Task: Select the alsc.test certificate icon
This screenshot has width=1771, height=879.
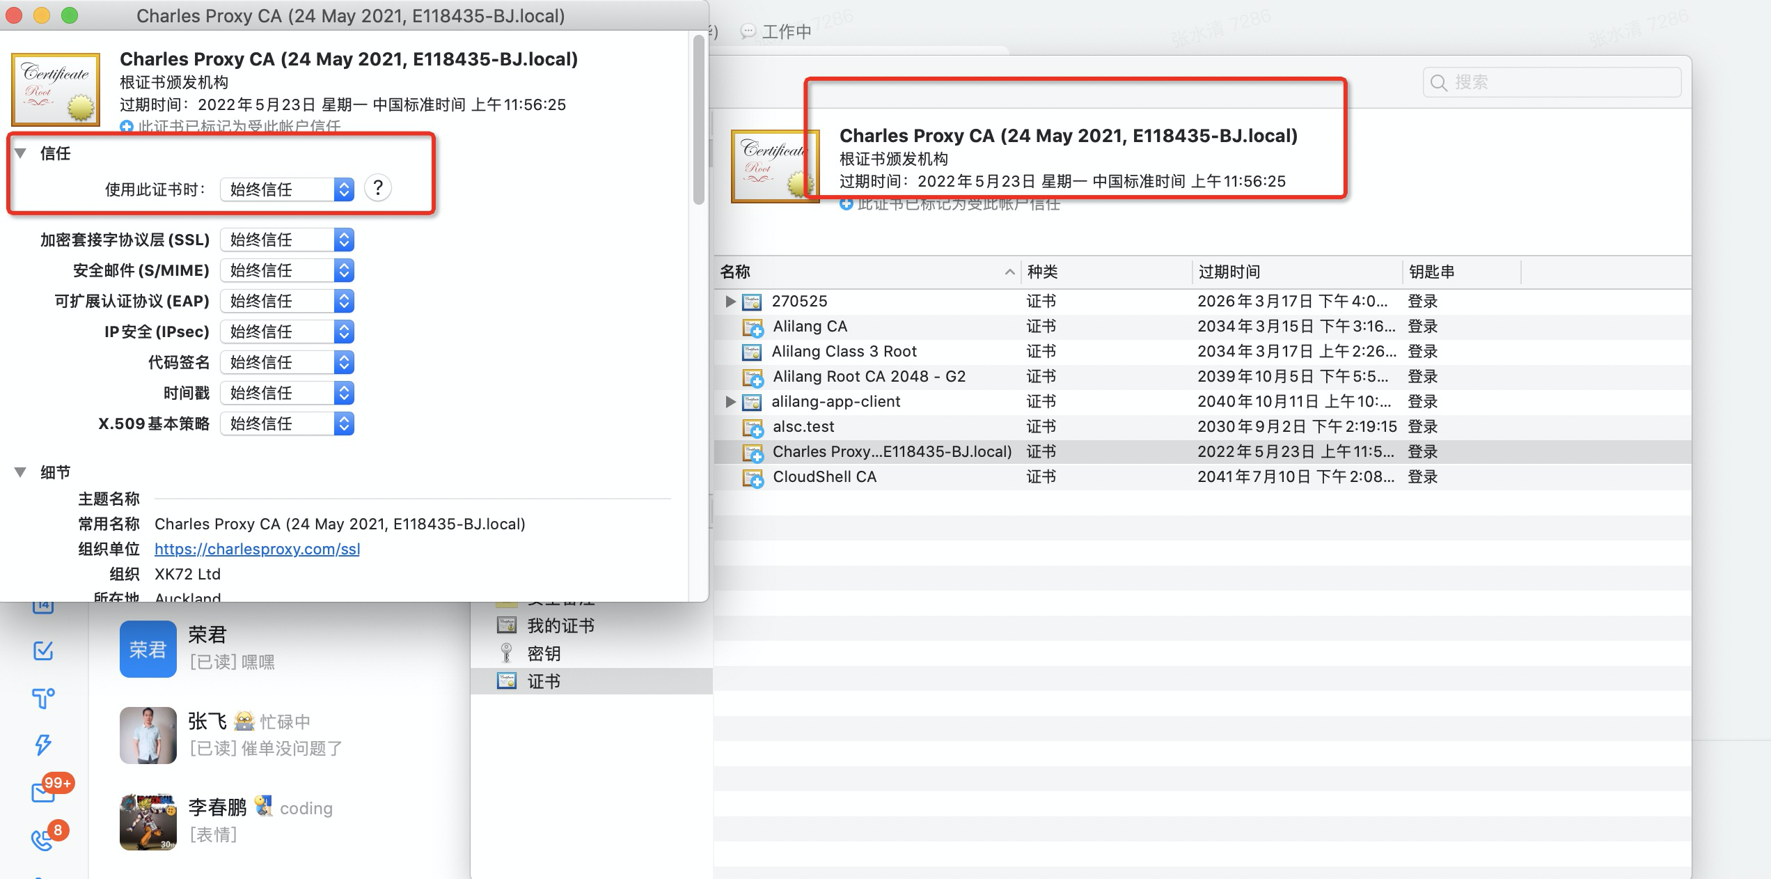Action: (x=753, y=427)
